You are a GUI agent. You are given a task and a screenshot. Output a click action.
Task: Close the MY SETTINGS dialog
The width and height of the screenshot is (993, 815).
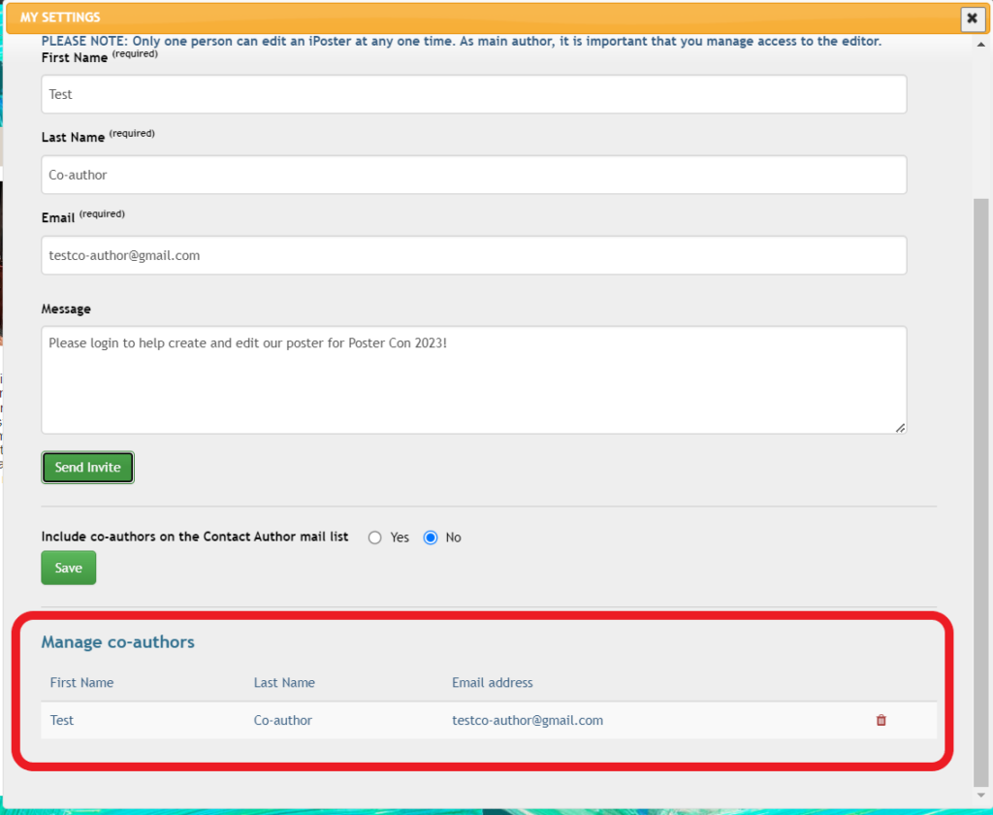pos(972,18)
